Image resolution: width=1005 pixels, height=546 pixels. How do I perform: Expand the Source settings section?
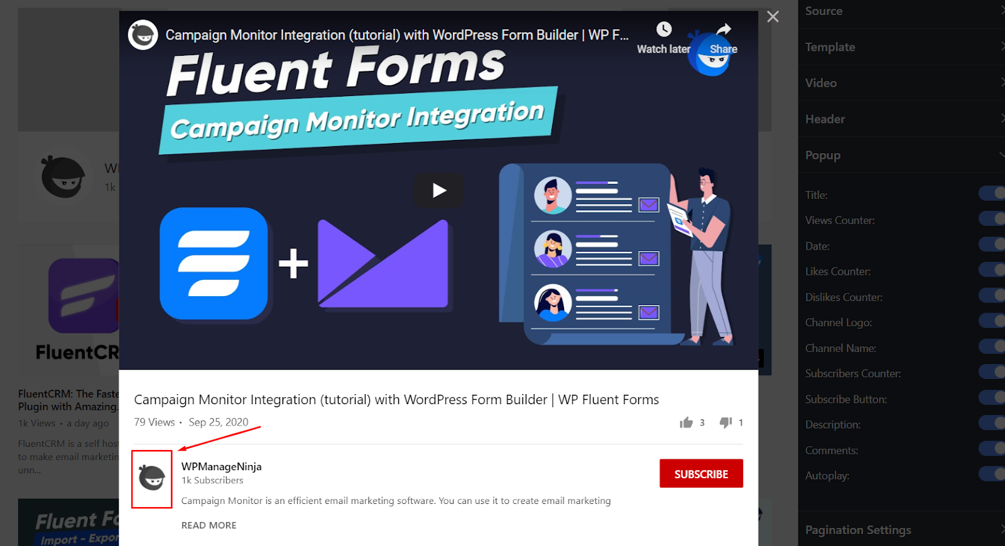tap(901, 11)
